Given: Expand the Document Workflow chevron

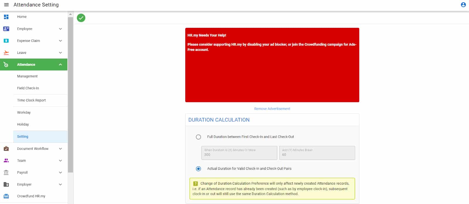Looking at the screenshot, I should 60,149.
